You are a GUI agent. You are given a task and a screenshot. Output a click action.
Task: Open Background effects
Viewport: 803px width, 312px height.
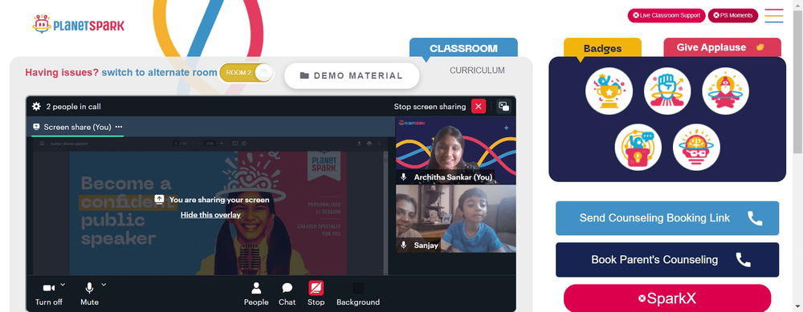(x=358, y=294)
